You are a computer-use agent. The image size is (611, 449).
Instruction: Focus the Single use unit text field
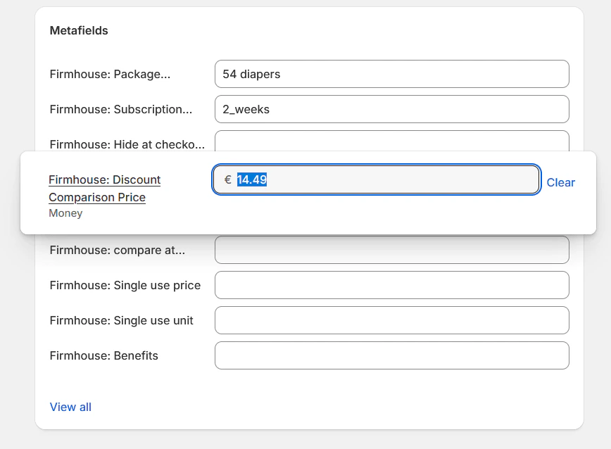click(391, 320)
